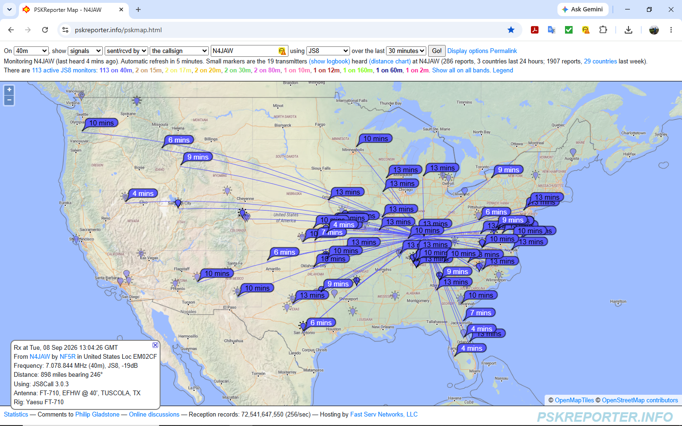This screenshot has width=682, height=426.
Task: Expand the signals dropdown
Action: 85,51
